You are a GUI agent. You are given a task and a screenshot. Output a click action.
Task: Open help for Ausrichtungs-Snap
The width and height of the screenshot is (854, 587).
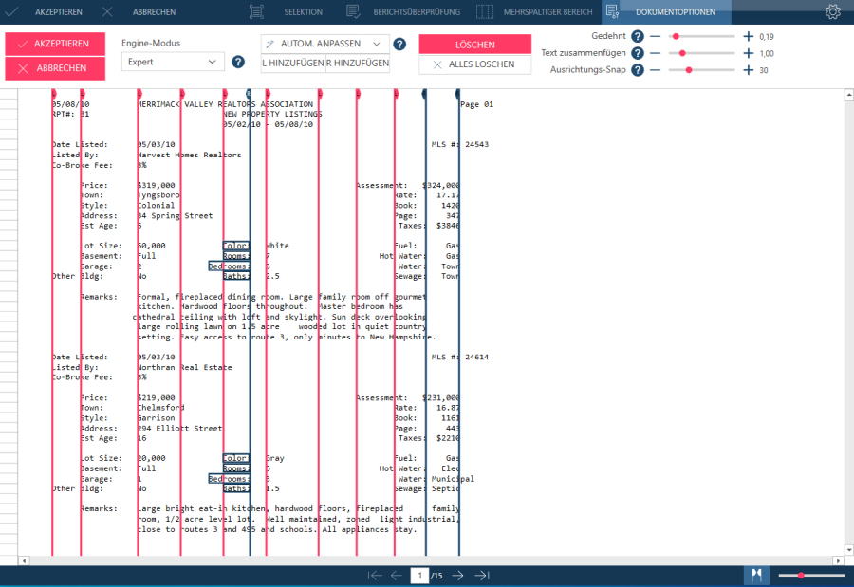click(638, 70)
